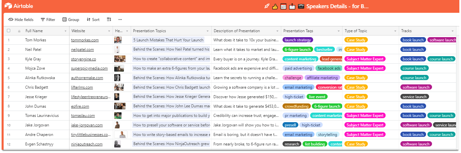Click the lock icon in header row
The image size is (461, 153).
click(19, 31)
